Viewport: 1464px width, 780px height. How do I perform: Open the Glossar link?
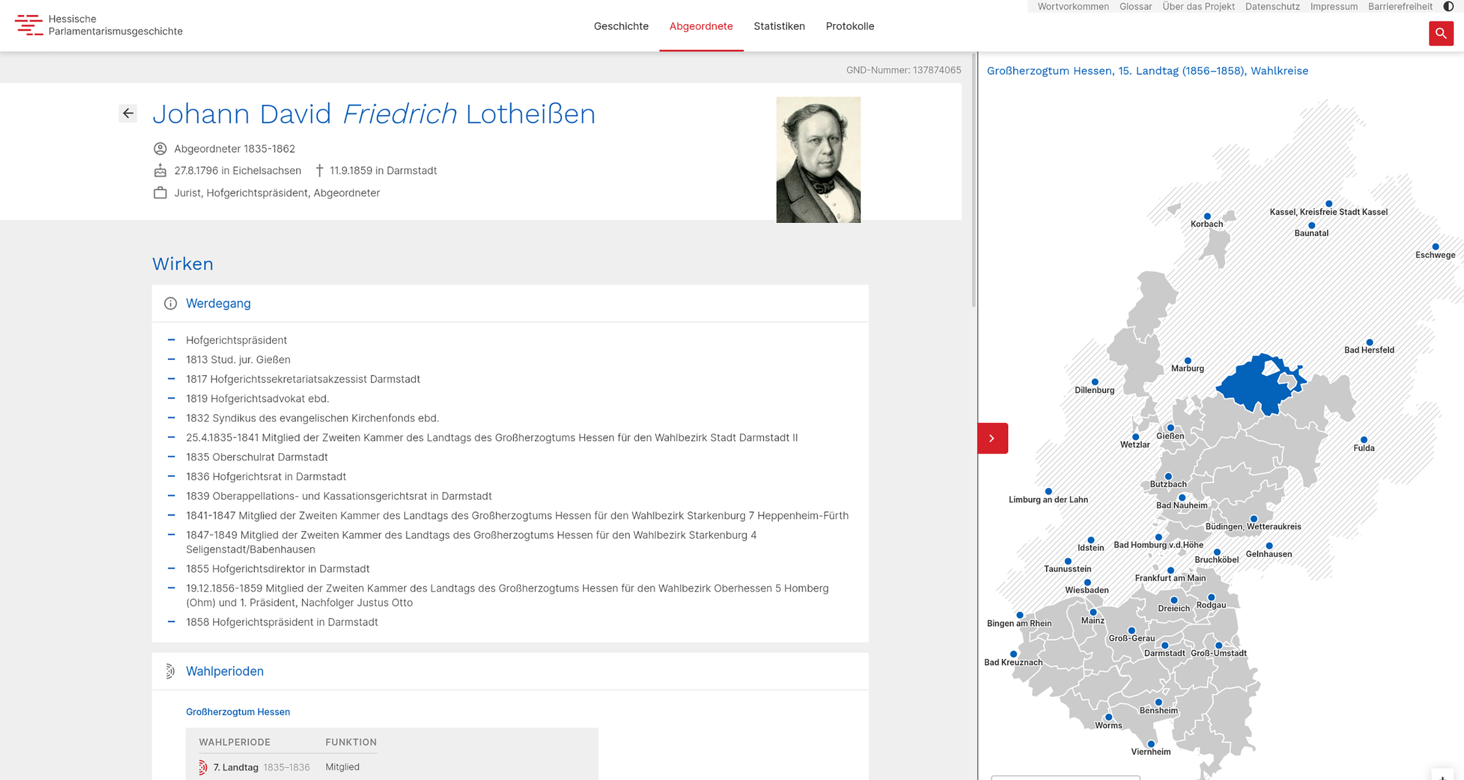[1135, 6]
